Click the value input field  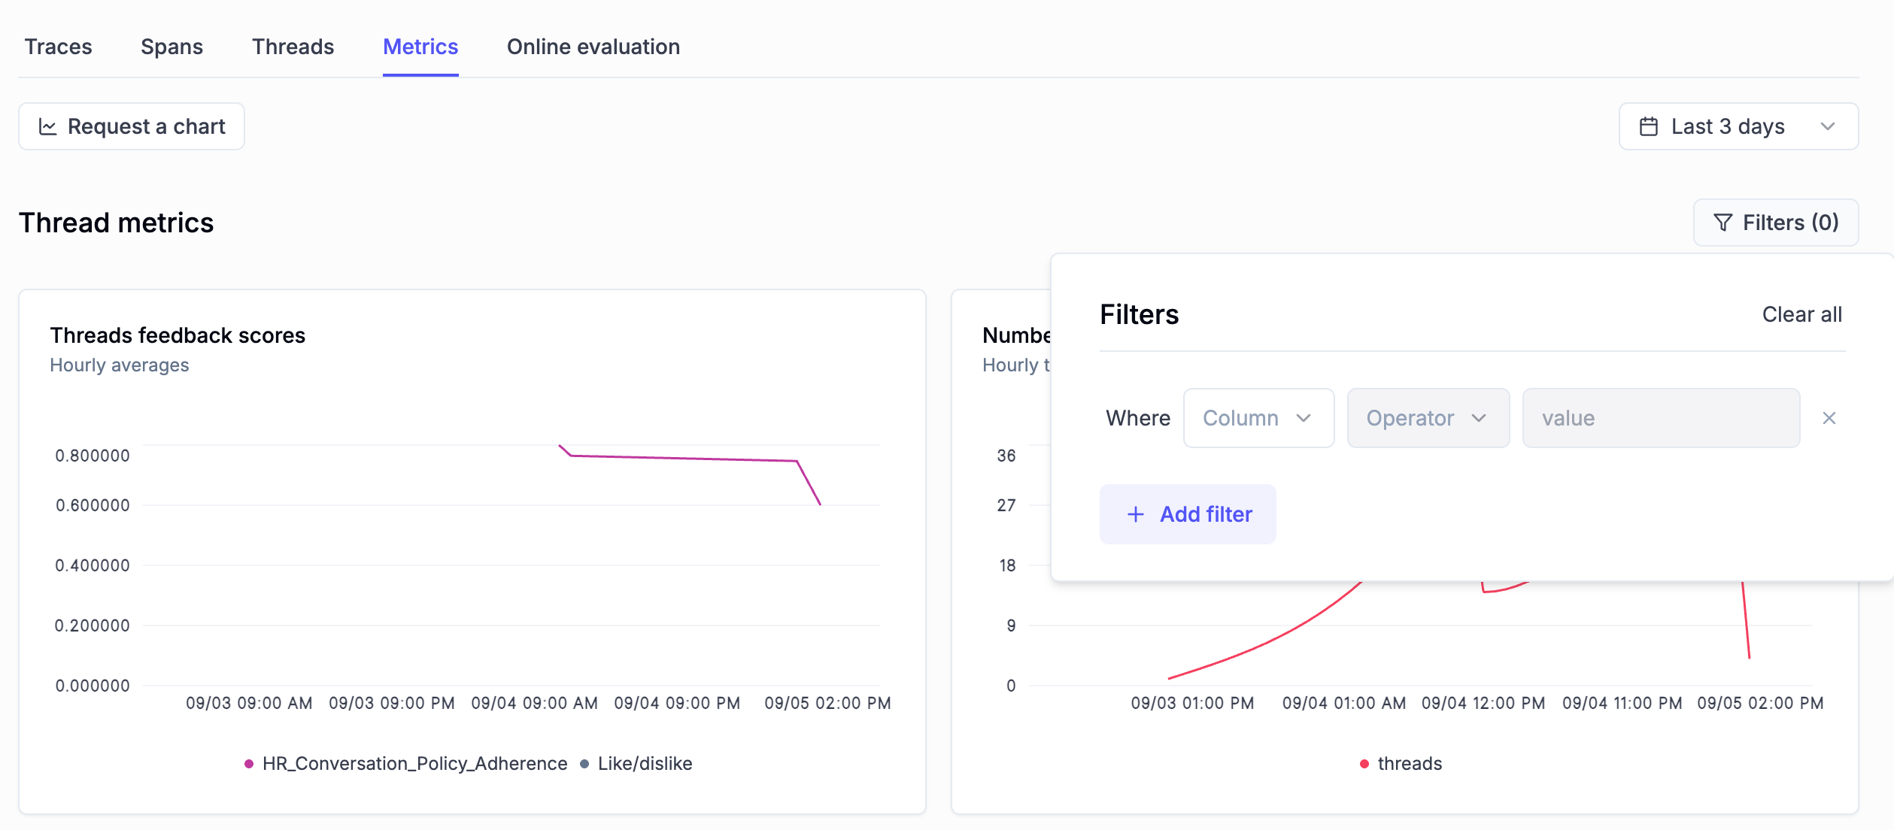coord(1660,417)
